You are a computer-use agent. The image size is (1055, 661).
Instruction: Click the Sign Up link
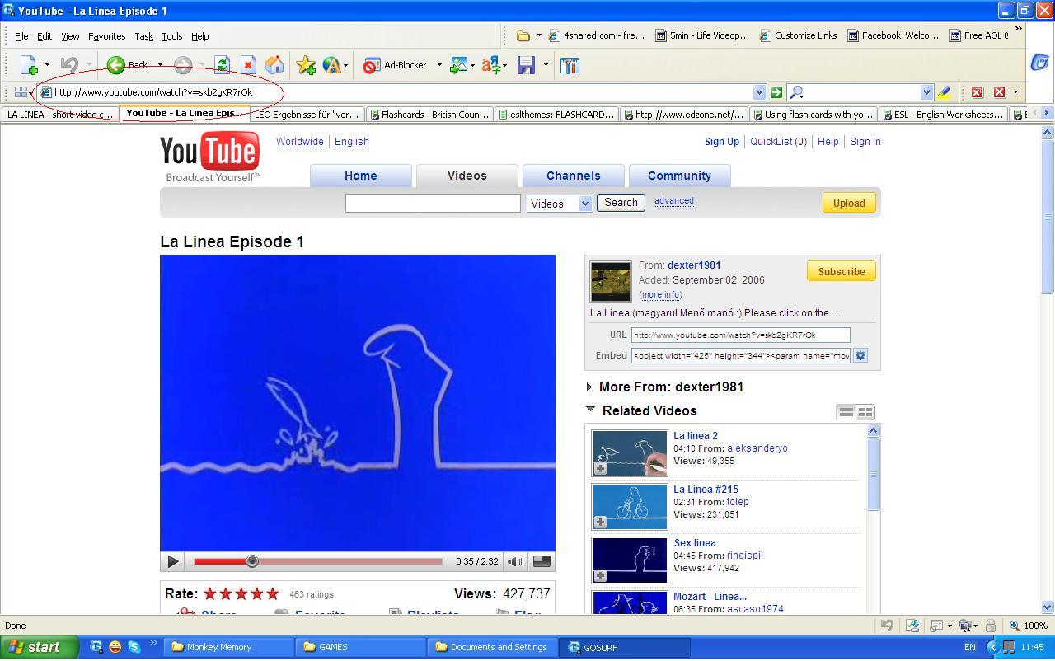[x=722, y=142]
